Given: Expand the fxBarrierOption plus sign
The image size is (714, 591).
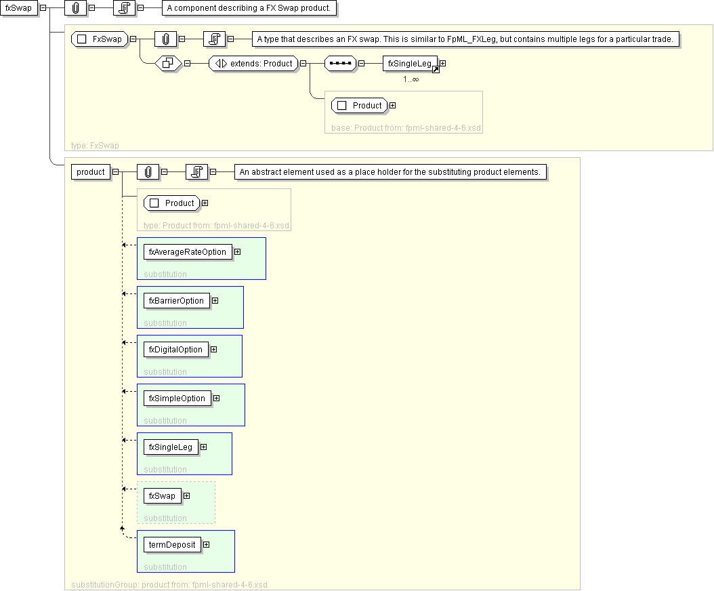Looking at the screenshot, I should (215, 300).
